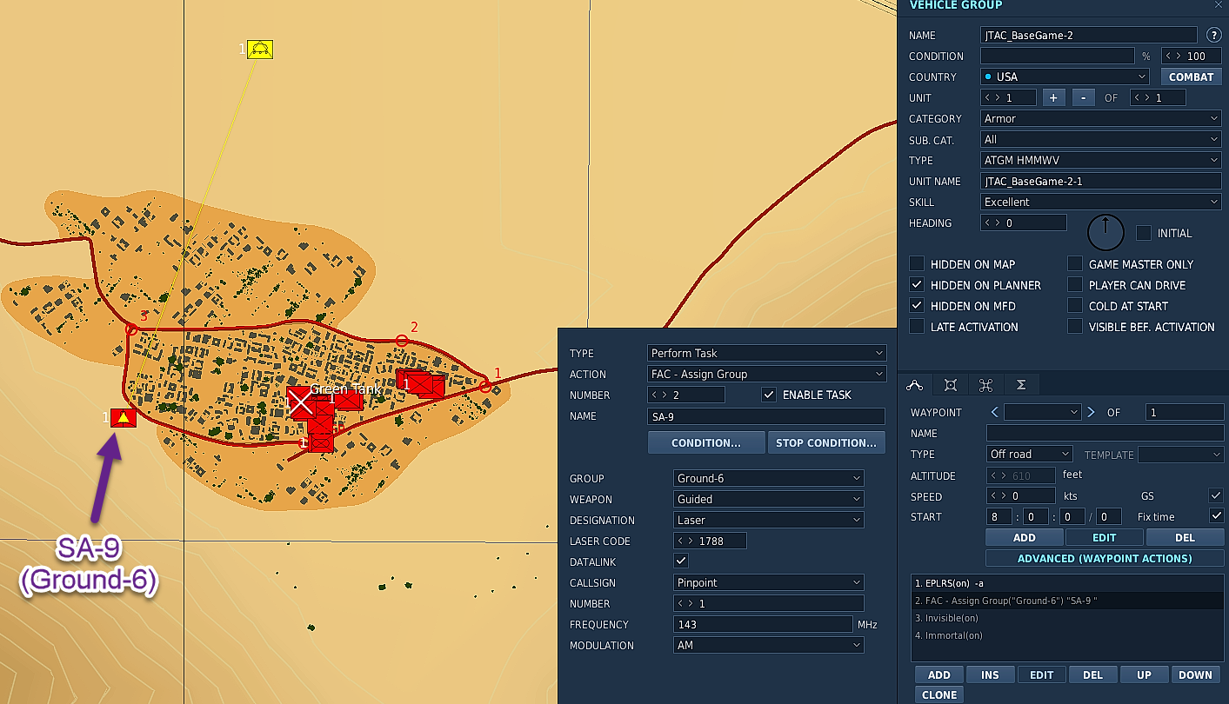Switch to the route waypoint tab icon
Image resolution: width=1229 pixels, height=704 pixels.
coord(914,385)
